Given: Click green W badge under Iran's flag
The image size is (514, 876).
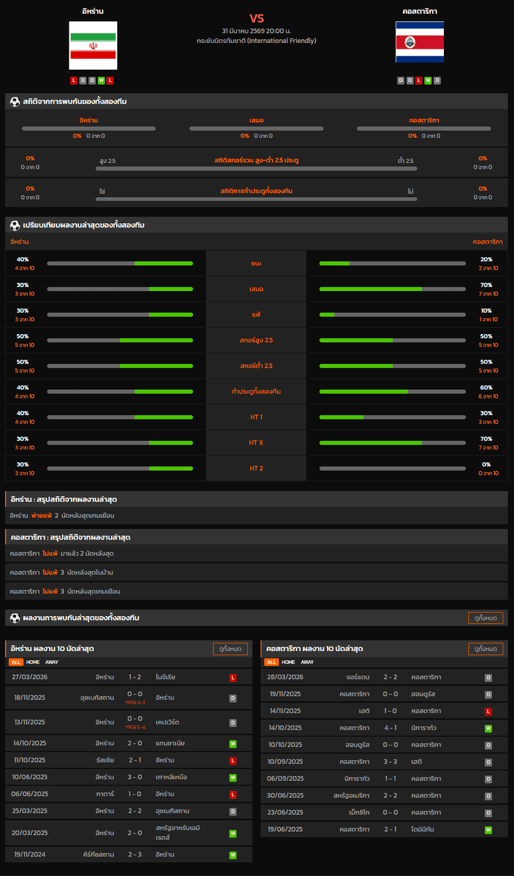Looking at the screenshot, I should pos(101,80).
